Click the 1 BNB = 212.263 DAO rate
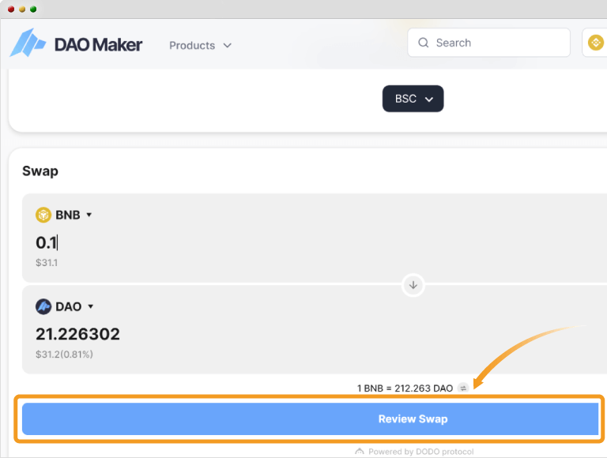Viewport: 607px width, 458px height. (x=405, y=388)
